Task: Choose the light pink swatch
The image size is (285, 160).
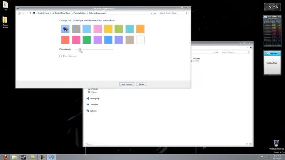Action: pos(98,29)
